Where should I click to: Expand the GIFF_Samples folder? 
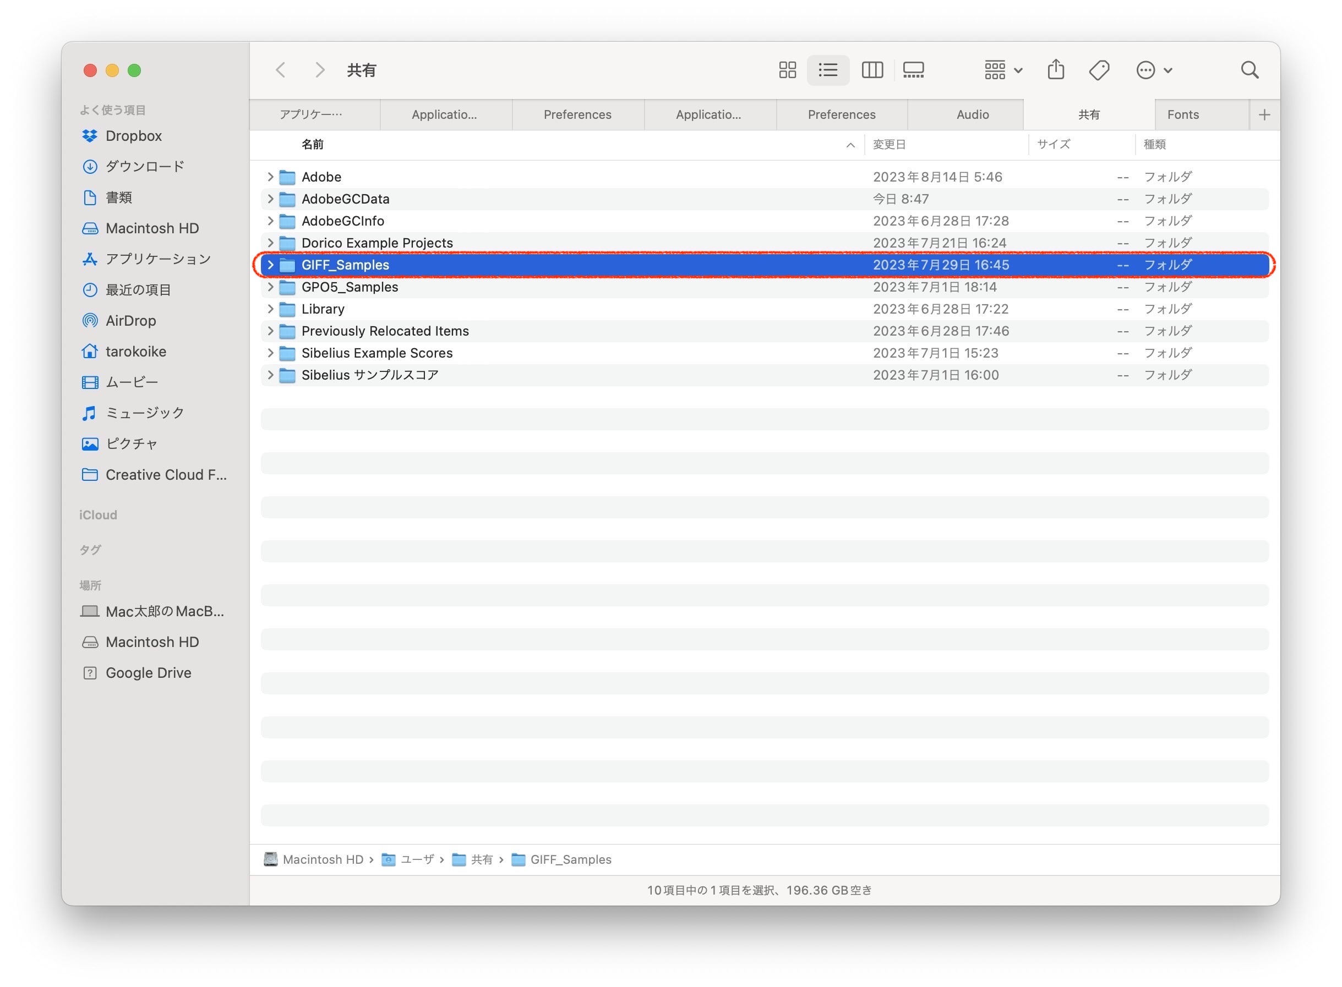pyautogui.click(x=270, y=265)
